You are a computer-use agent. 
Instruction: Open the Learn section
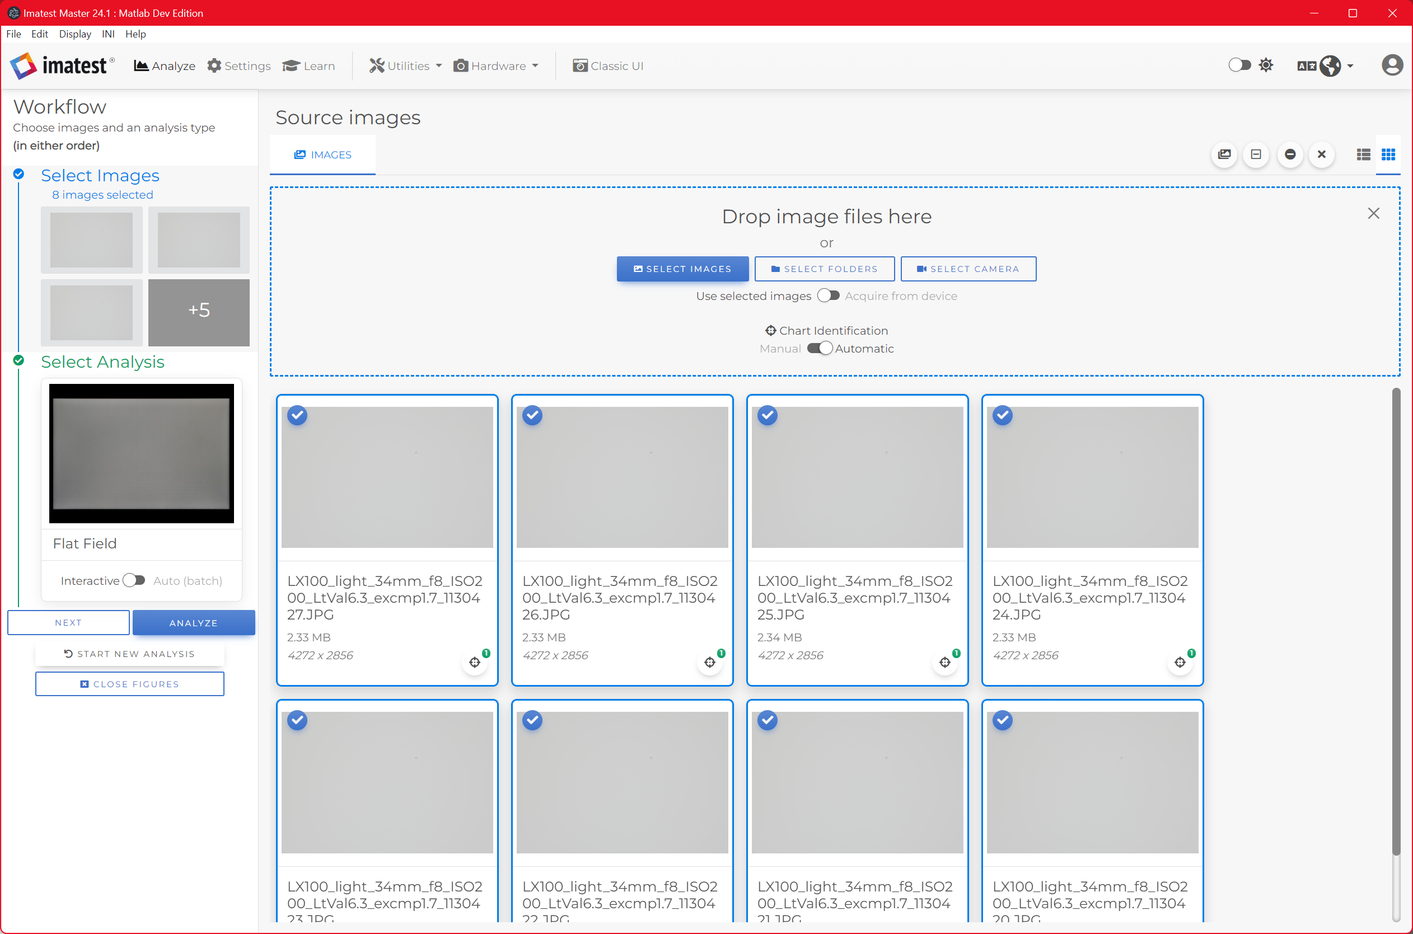[308, 65]
